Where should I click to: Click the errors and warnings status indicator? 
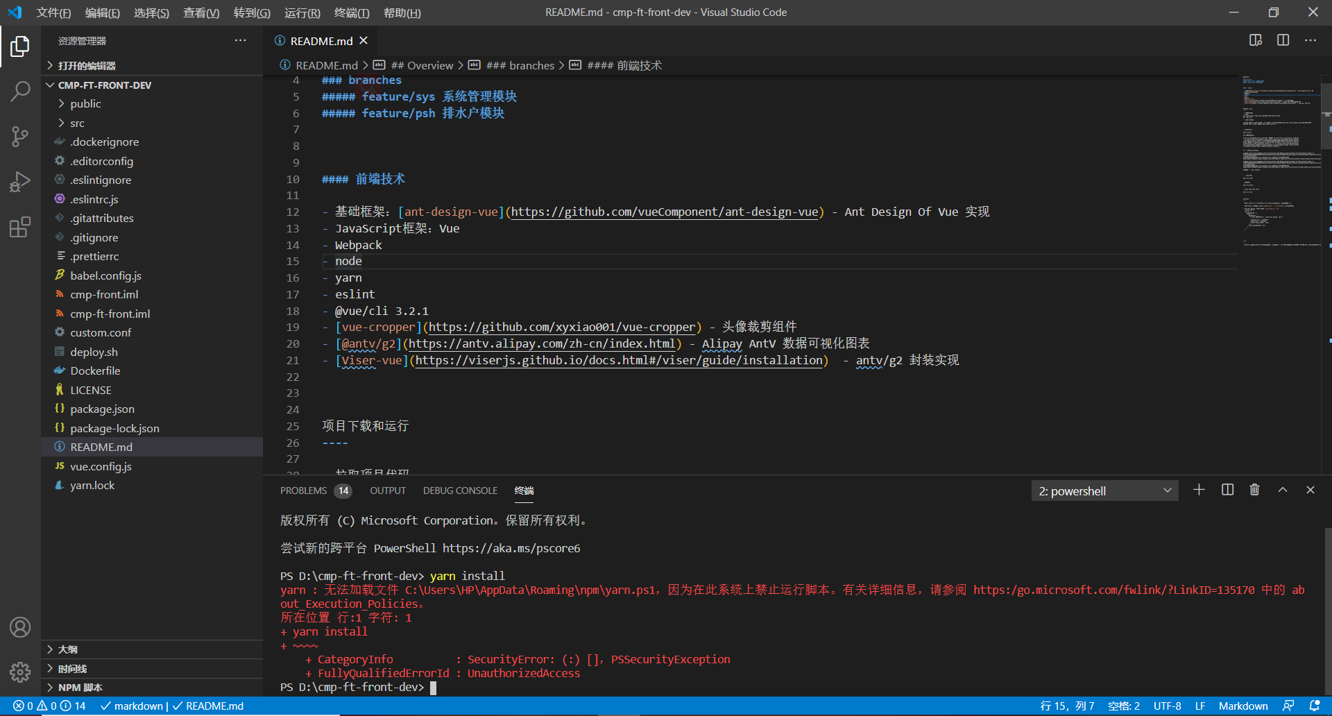point(49,706)
